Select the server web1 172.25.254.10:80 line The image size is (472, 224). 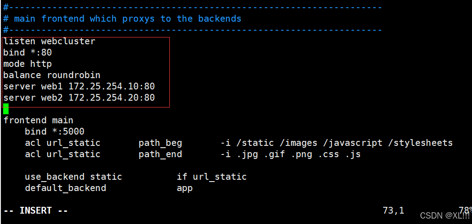[79, 86]
